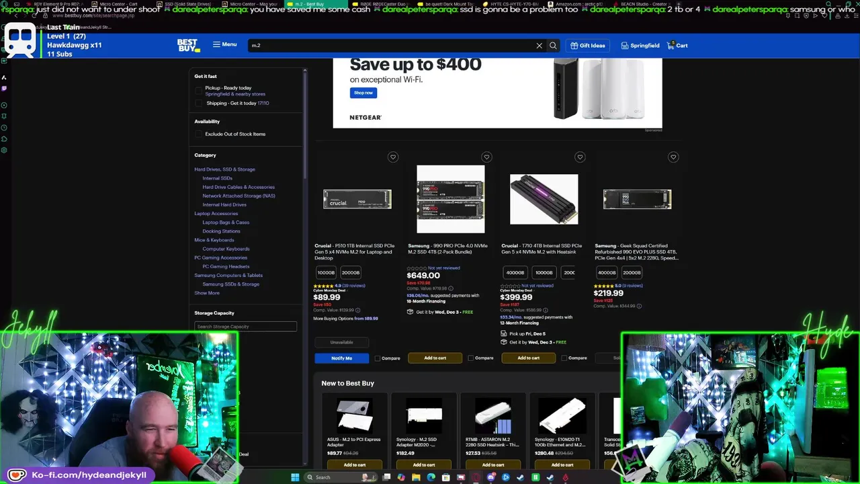860x484 pixels.
Task: Open the Springfield store selector
Action: (x=640, y=46)
